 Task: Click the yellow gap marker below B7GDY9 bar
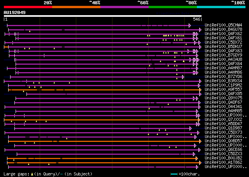[175, 57]
